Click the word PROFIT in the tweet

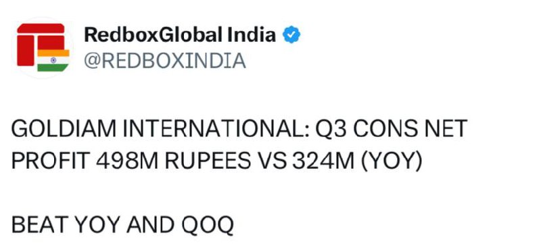[49, 161]
